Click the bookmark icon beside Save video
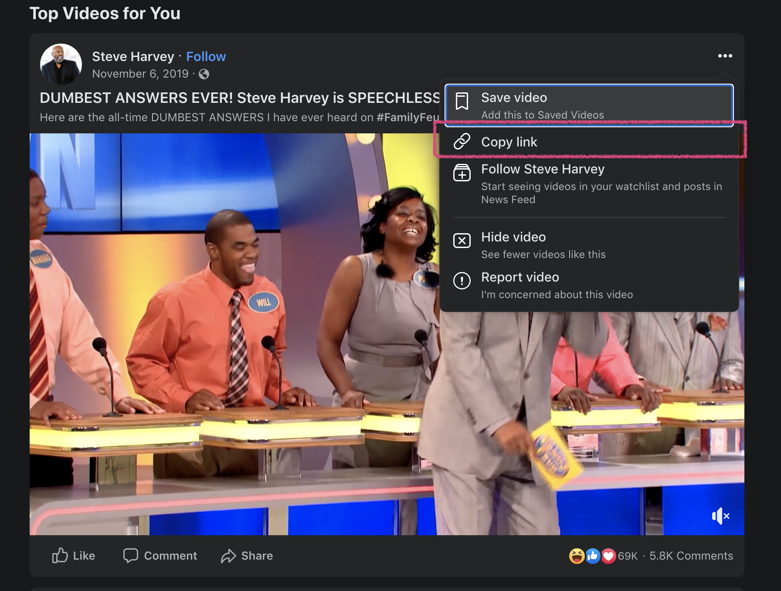Viewport: 781px width, 591px height. [x=462, y=101]
